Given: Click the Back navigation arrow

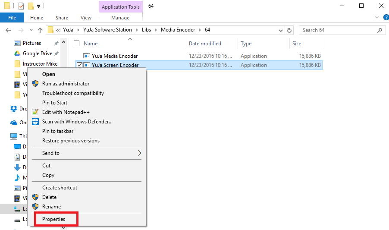Looking at the screenshot, I should (8, 30).
